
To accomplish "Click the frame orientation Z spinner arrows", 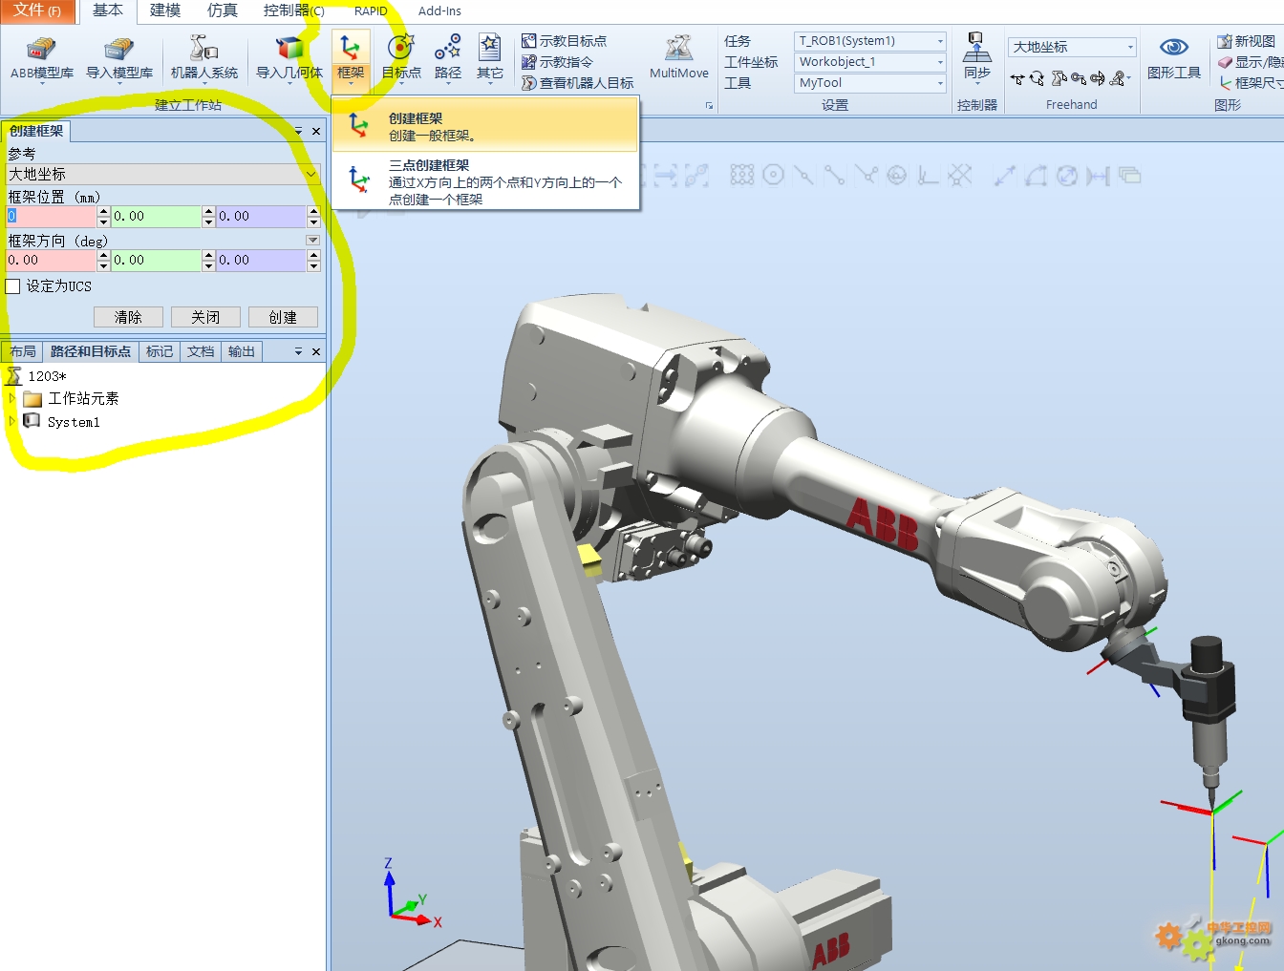I will click(313, 261).
